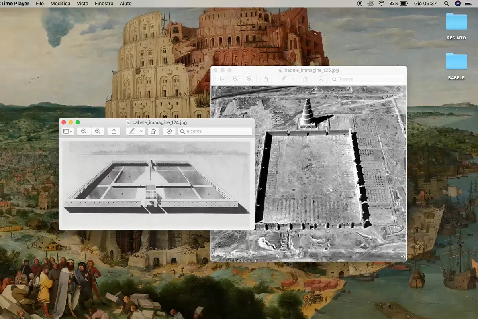Open Spotlight search magnifier
The height and width of the screenshot is (319, 478).
[446, 4]
